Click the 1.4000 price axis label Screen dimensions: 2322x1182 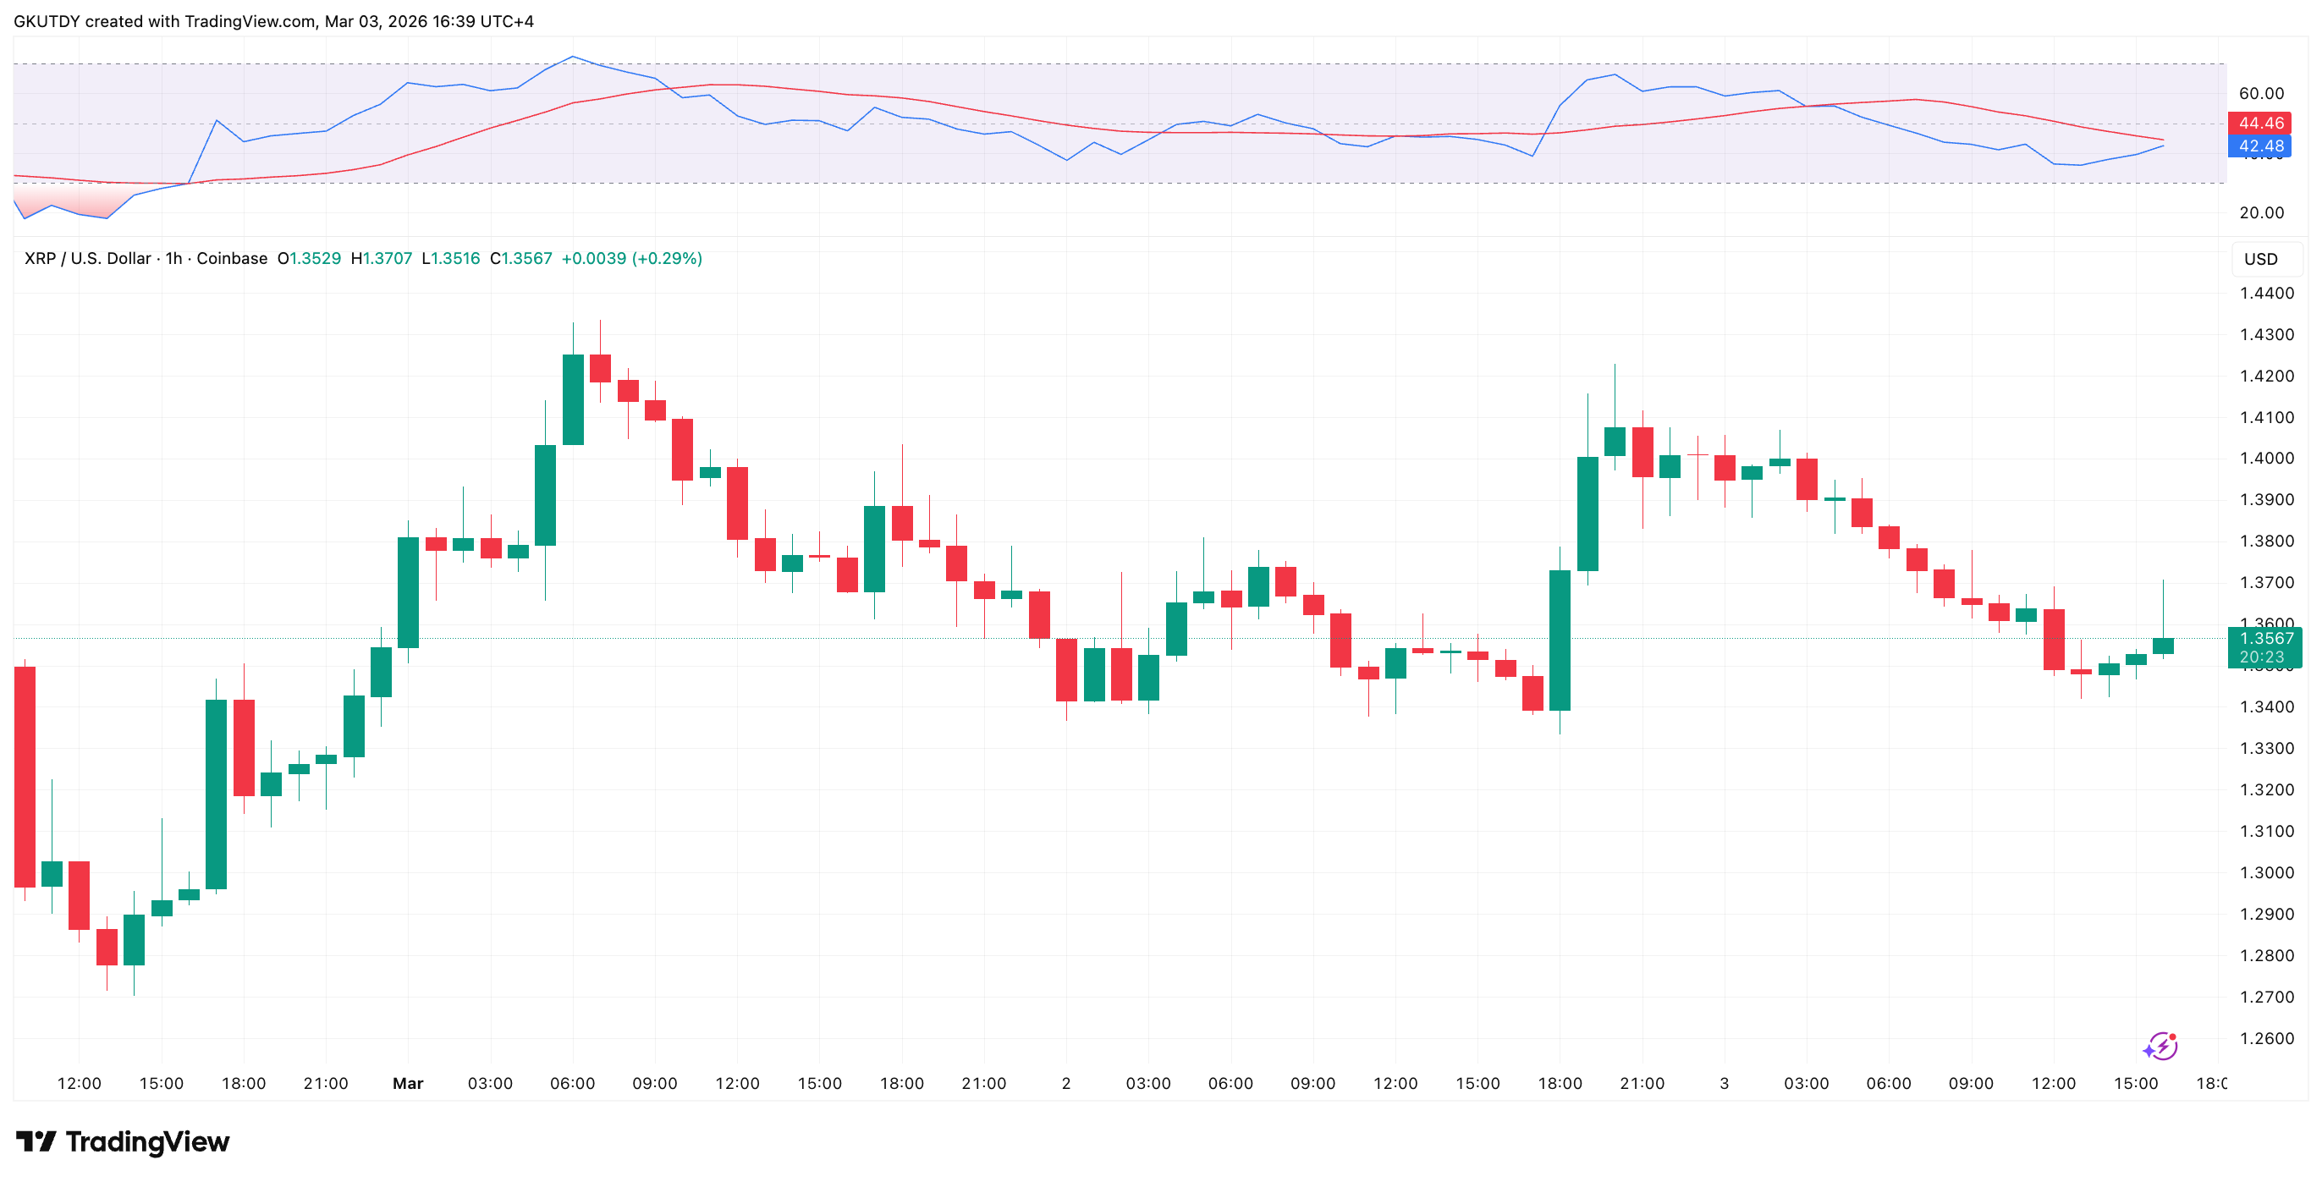2266,458
